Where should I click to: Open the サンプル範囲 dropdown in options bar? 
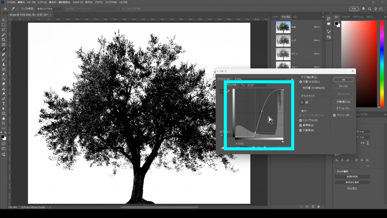[50, 9]
